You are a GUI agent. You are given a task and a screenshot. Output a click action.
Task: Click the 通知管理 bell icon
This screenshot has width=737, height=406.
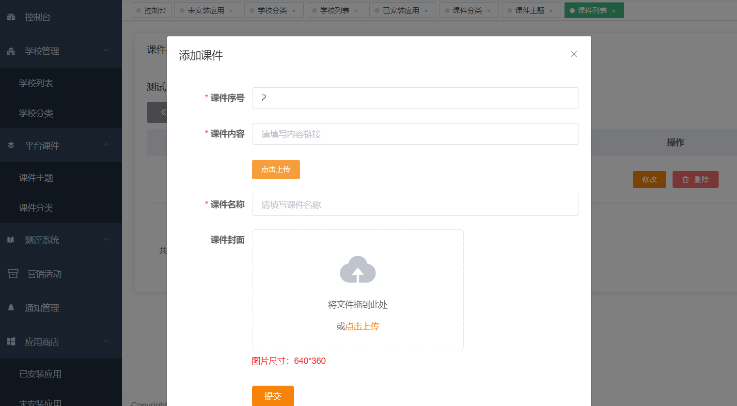(11, 308)
